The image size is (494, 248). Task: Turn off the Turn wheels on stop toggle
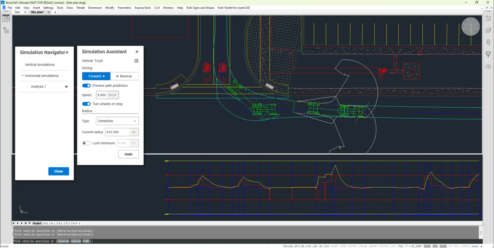(86, 104)
